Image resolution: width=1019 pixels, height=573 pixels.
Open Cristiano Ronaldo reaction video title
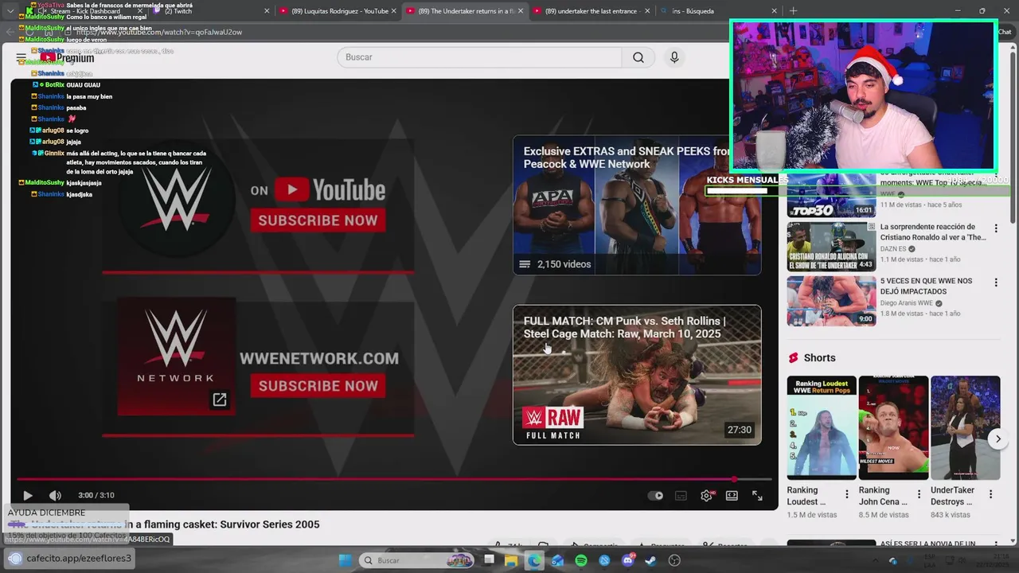coord(932,232)
